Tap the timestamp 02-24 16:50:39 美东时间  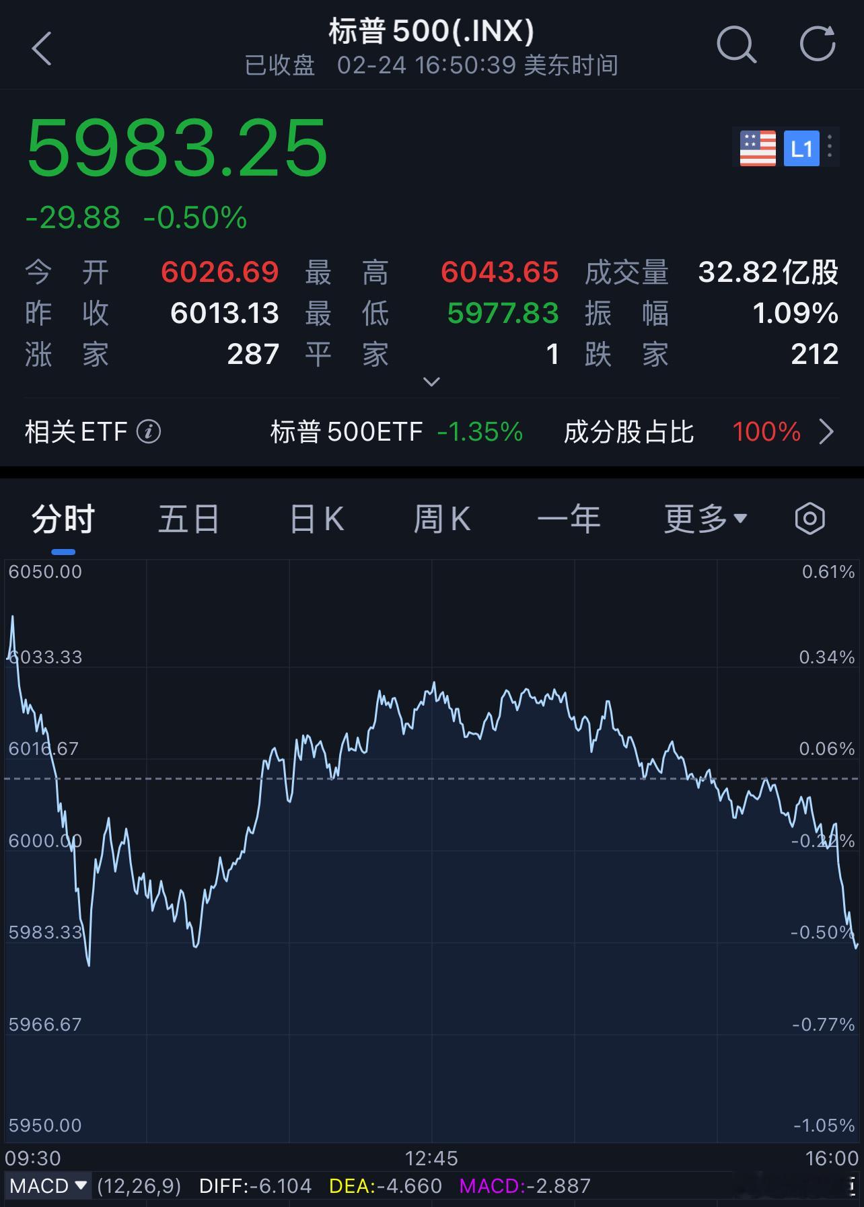click(478, 65)
